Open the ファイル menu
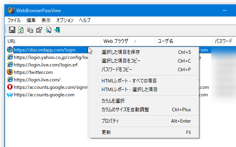 [14, 20]
